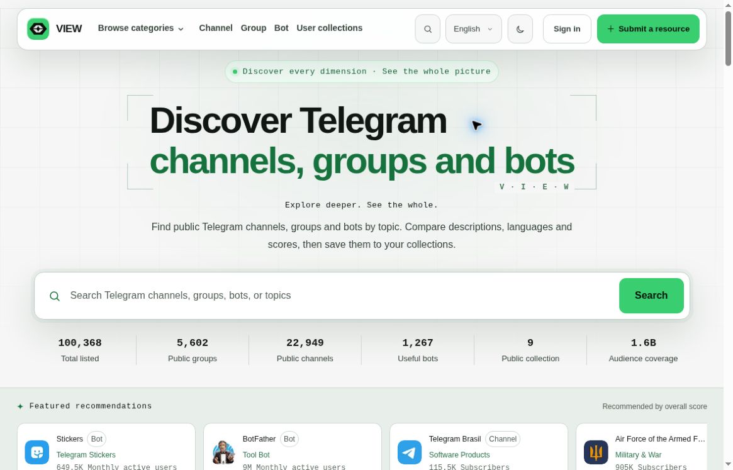Click the Air Force trident emblem icon
This screenshot has width=733, height=470.
(596, 452)
